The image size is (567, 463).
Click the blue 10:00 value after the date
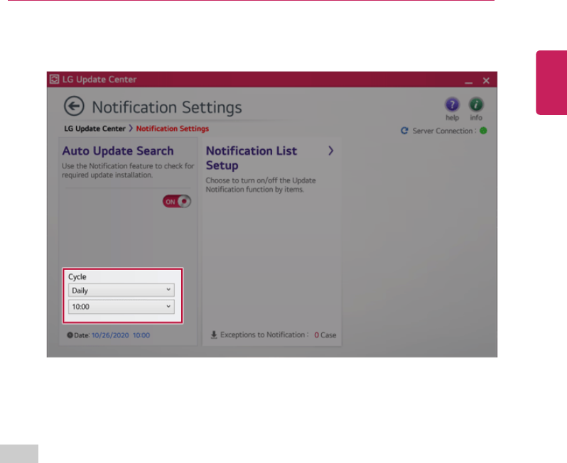[x=141, y=335]
